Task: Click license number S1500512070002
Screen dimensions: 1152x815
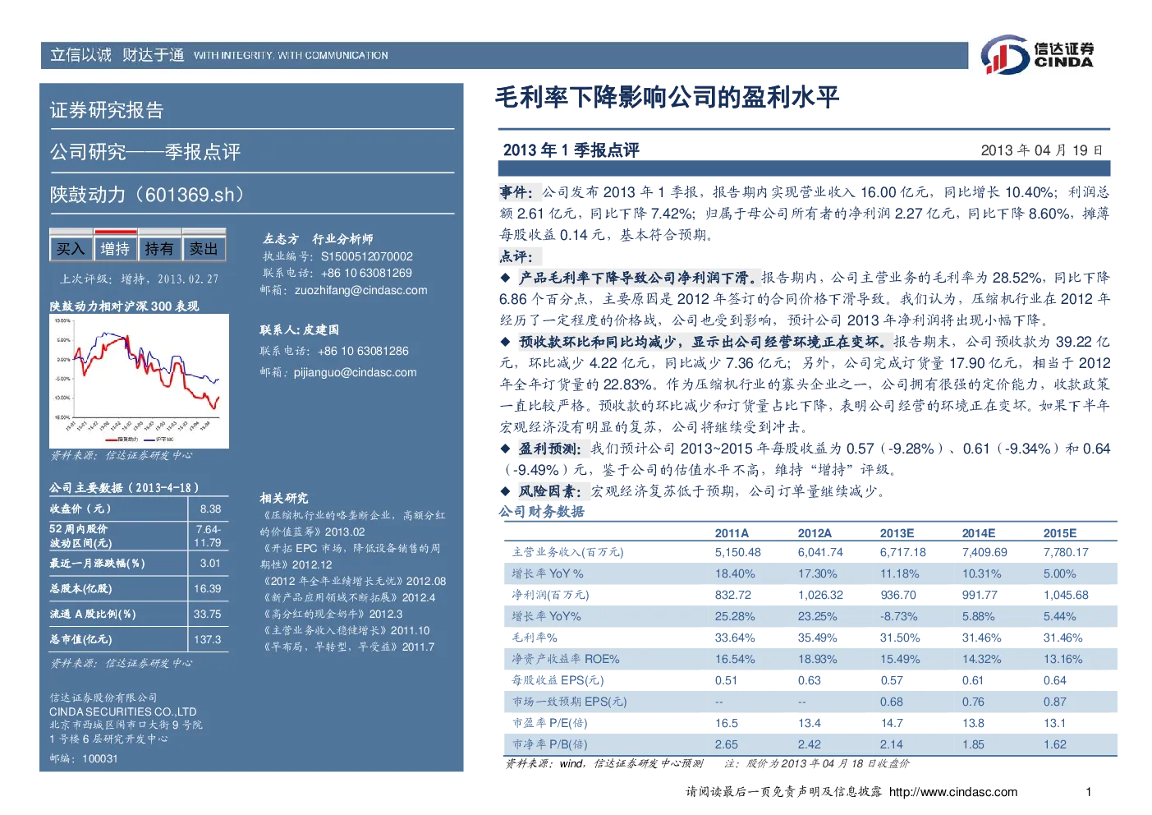Action: coord(367,256)
